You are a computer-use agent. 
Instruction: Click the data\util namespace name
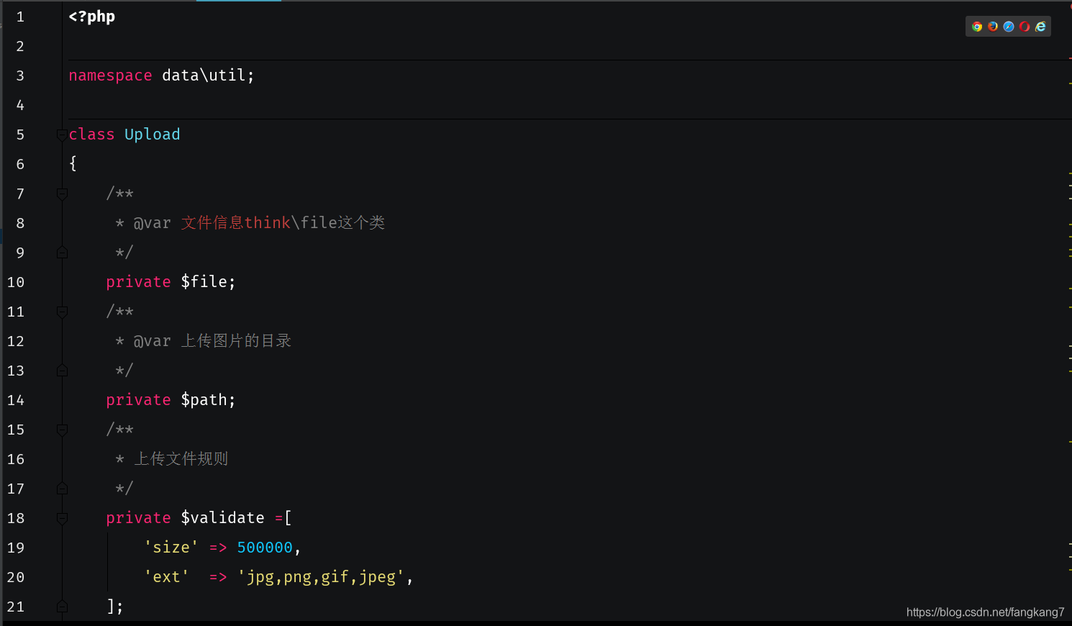[204, 76]
